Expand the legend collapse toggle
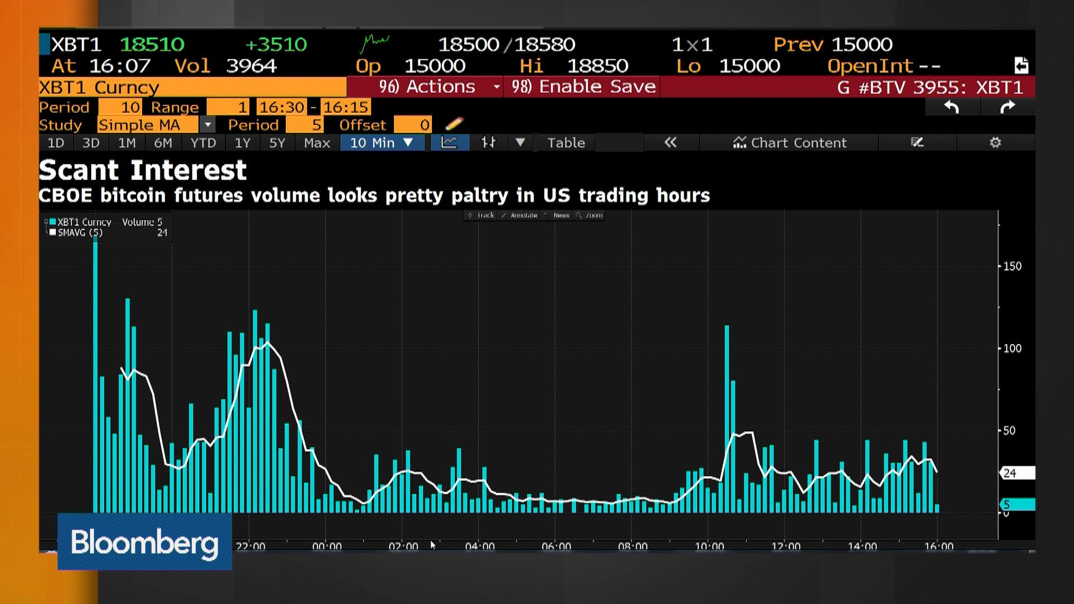 46,222
